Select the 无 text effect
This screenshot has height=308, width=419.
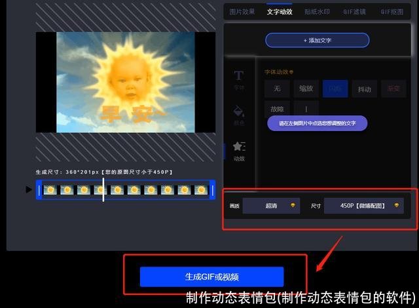(x=277, y=88)
